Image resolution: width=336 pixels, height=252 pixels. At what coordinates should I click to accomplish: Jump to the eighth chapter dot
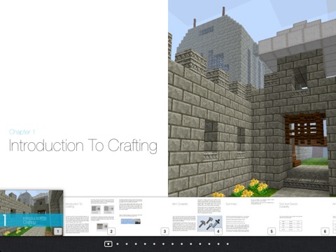point(172,244)
